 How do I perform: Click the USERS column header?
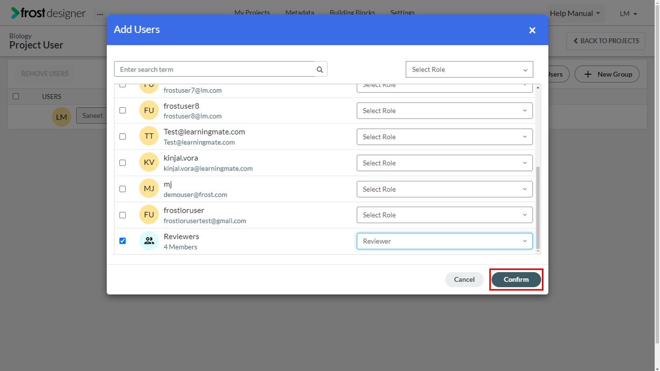pyautogui.click(x=52, y=96)
